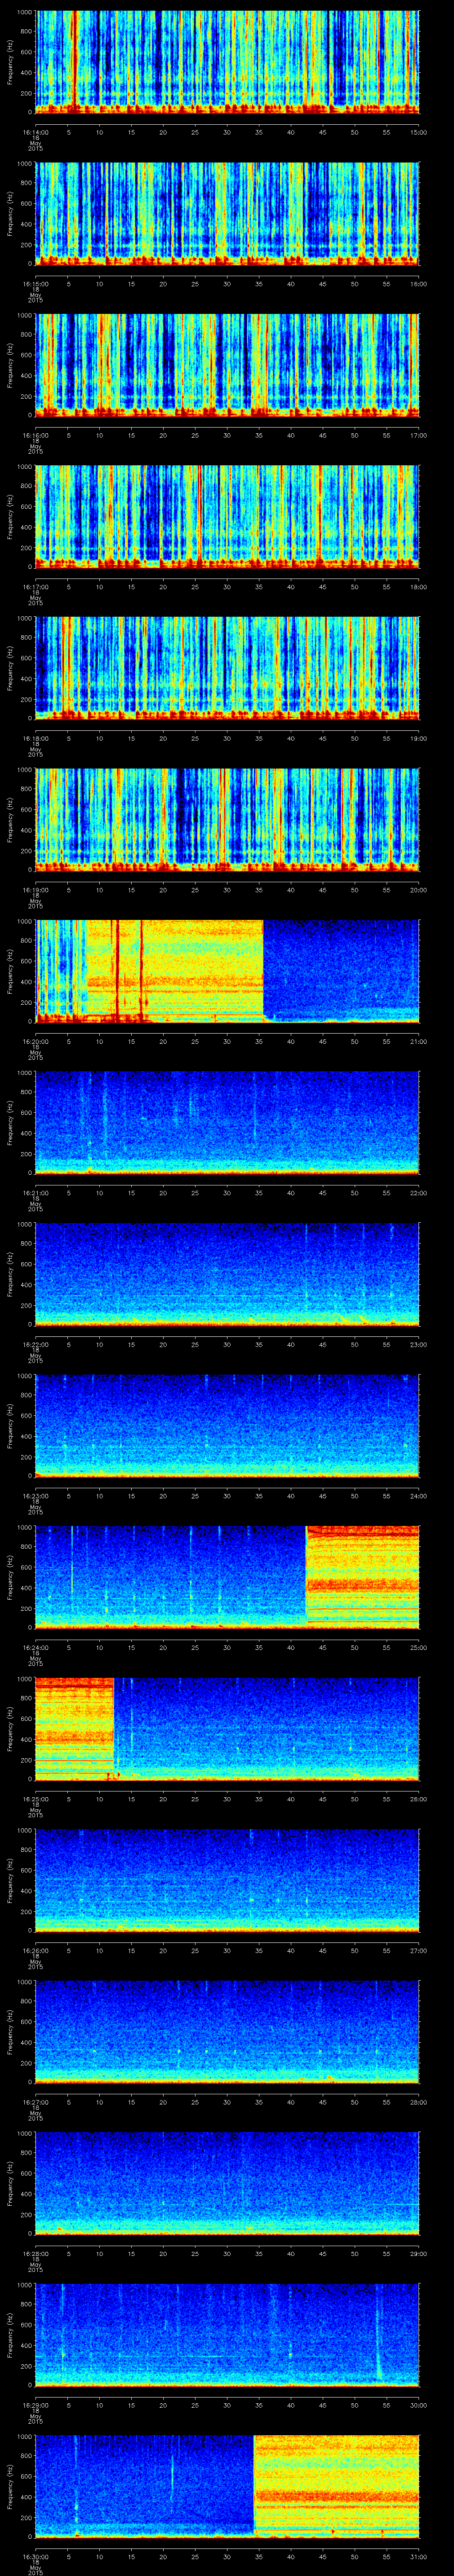Select the '16:16:00' time axis label
454x2576 pixels.
[36, 434]
